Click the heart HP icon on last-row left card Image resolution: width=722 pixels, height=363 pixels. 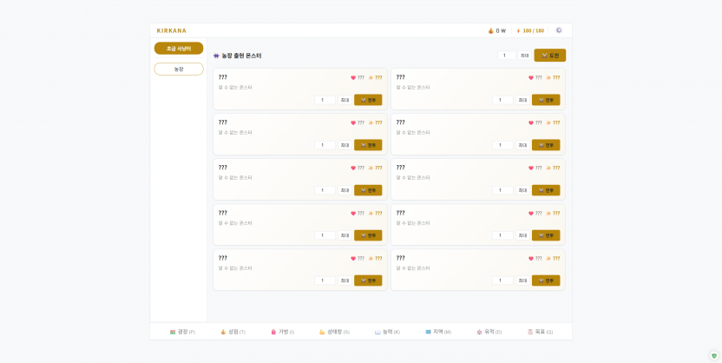coord(353,259)
